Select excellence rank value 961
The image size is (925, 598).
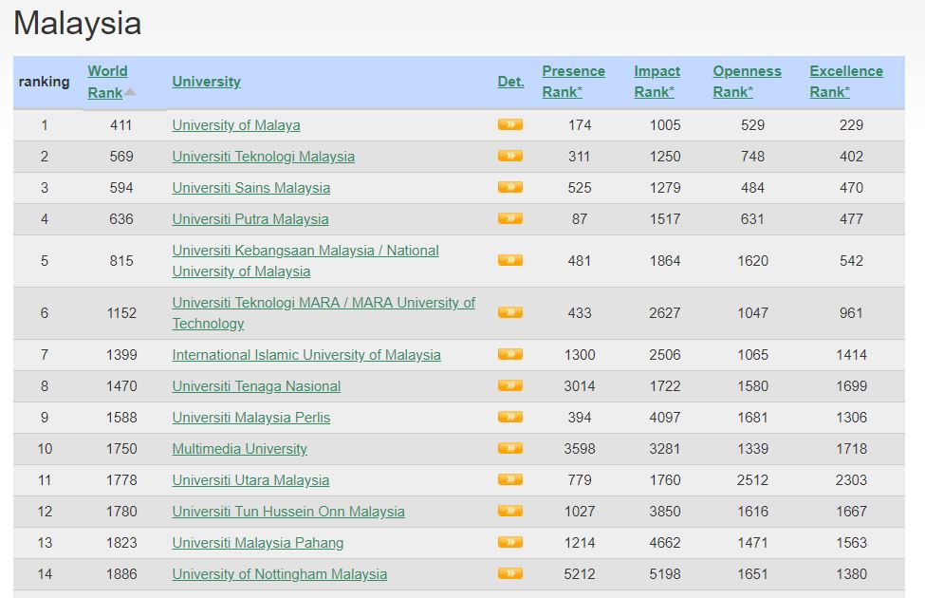click(851, 313)
